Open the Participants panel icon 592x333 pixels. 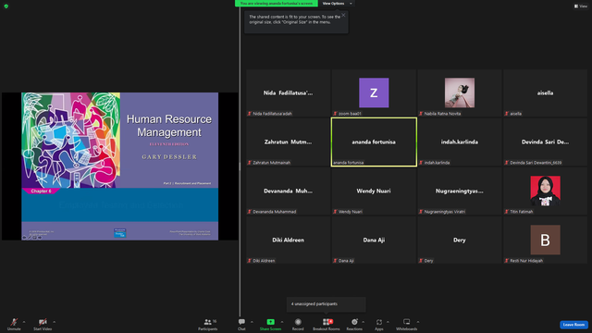coord(207,322)
